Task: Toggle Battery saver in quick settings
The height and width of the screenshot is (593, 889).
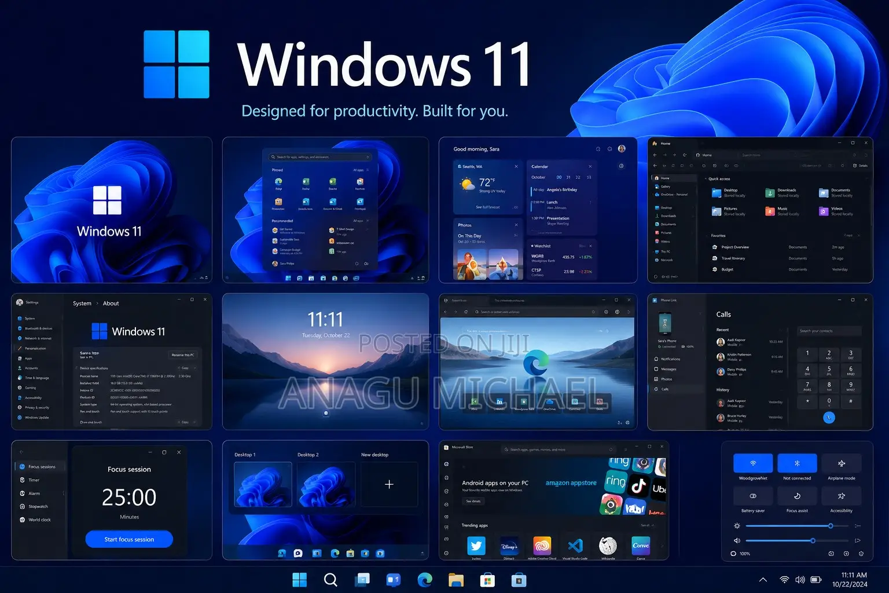Action: click(753, 496)
